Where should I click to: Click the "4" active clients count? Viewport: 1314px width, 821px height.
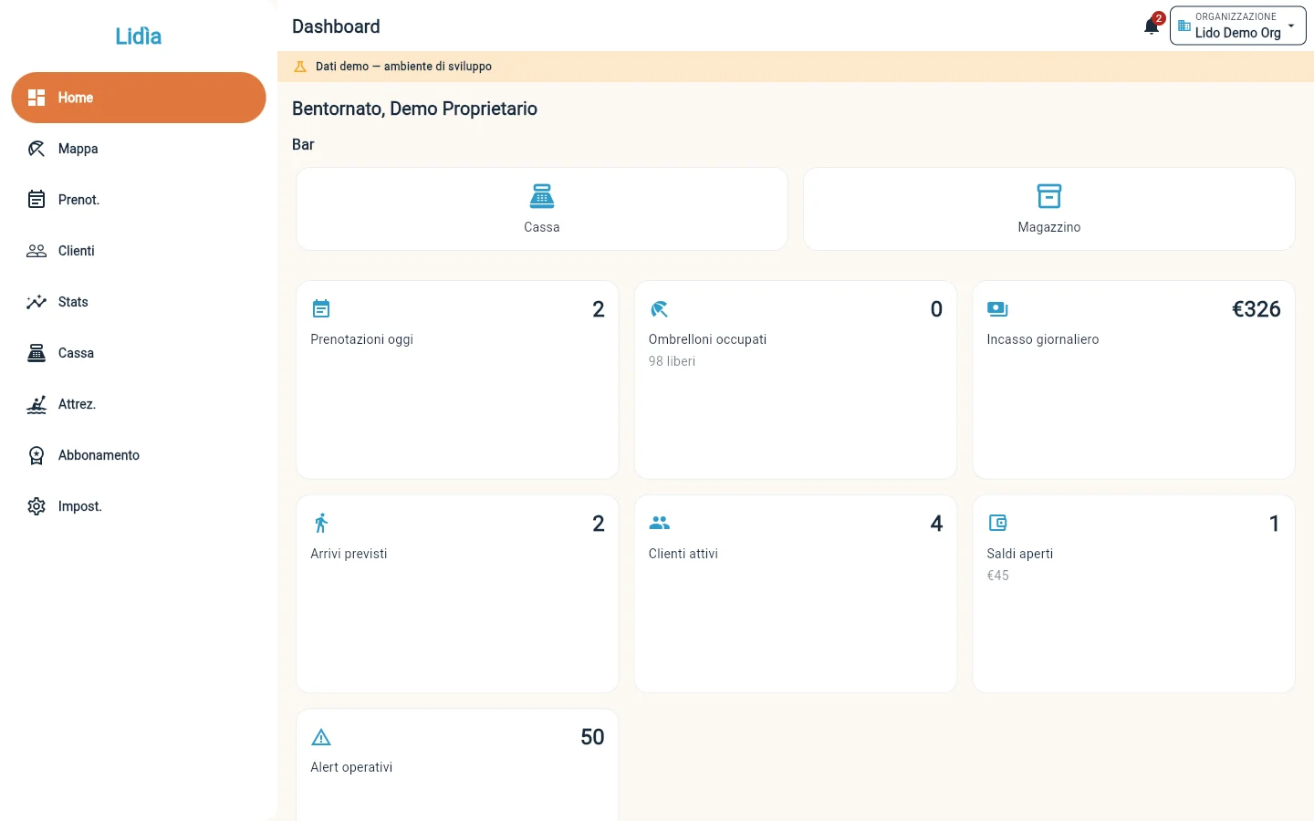(936, 524)
